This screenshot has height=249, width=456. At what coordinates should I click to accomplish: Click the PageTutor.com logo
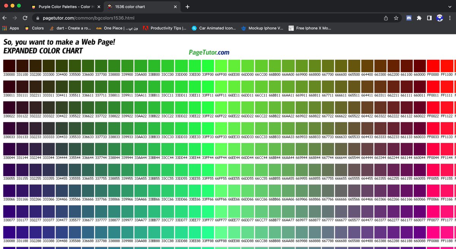[x=209, y=52]
